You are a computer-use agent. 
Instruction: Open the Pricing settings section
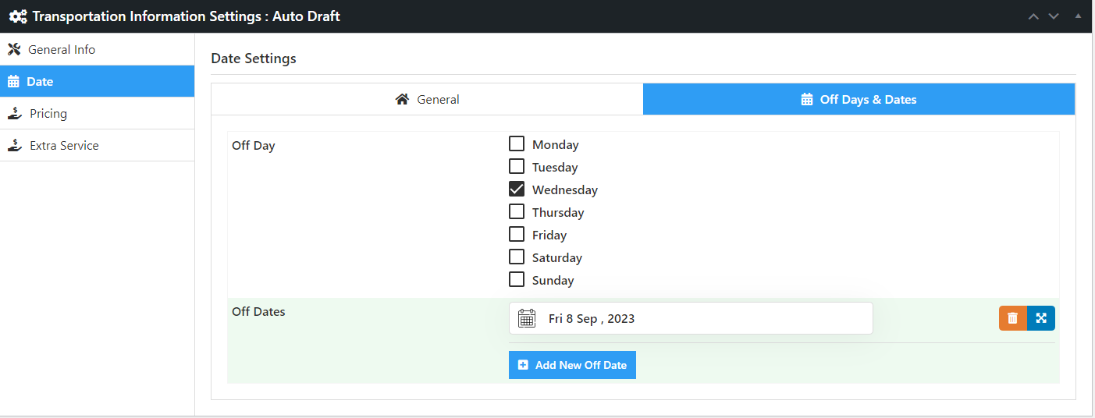point(48,114)
